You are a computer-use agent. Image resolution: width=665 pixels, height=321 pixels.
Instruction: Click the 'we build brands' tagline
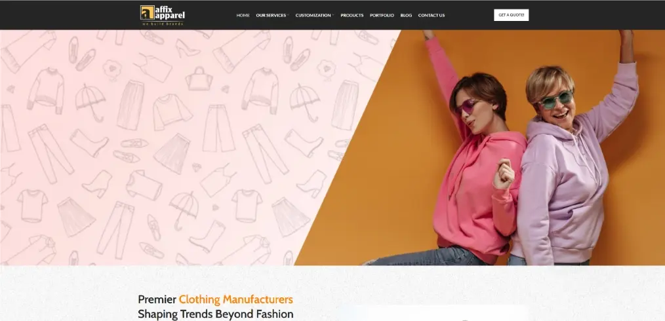(163, 24)
